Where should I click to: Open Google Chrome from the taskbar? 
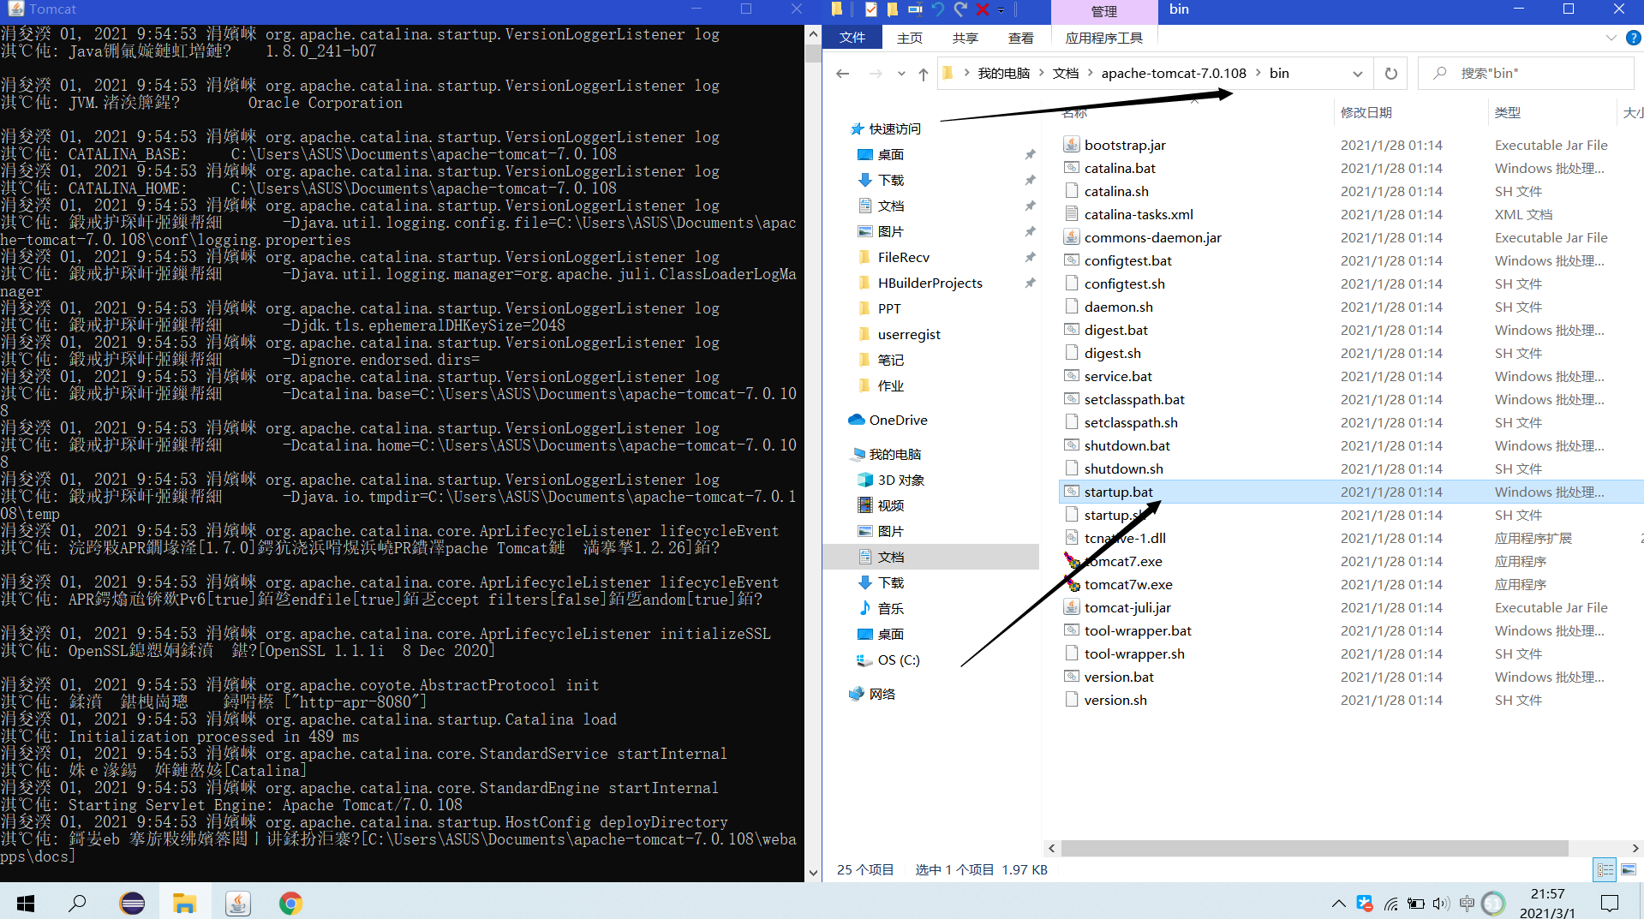click(x=290, y=903)
